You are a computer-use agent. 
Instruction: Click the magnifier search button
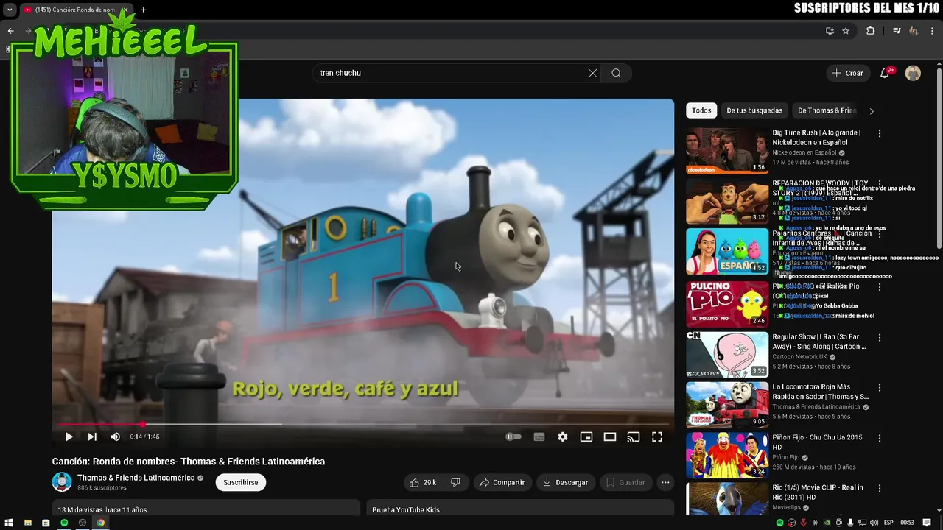(x=617, y=73)
